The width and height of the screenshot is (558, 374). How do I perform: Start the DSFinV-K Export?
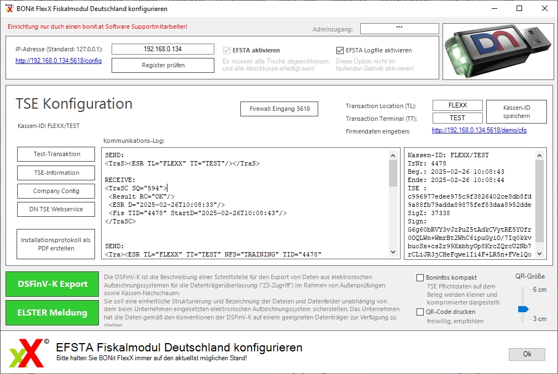click(x=52, y=284)
